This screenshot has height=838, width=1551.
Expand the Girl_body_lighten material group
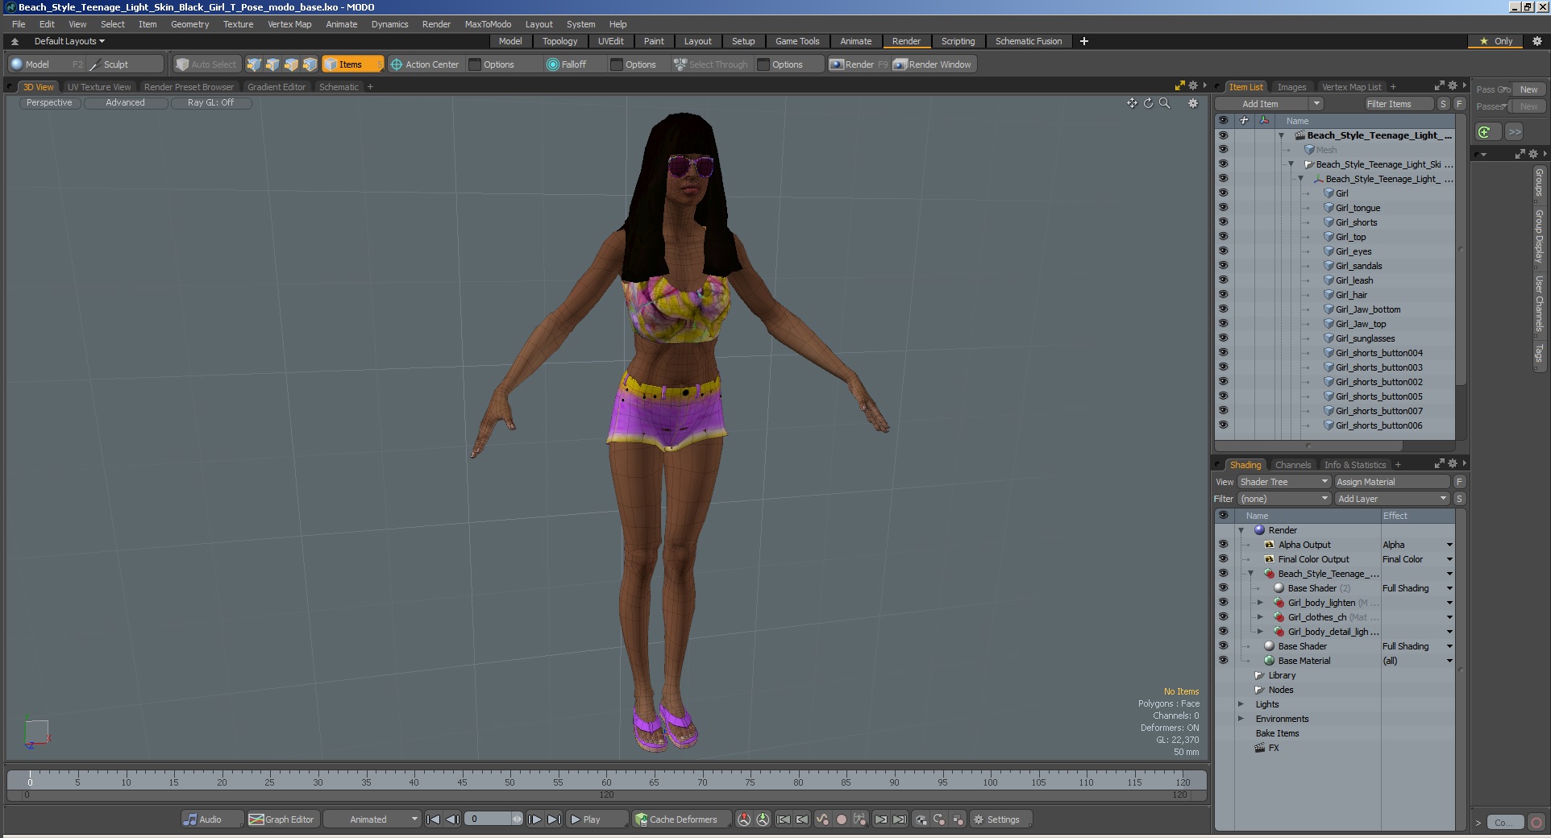tap(1260, 603)
